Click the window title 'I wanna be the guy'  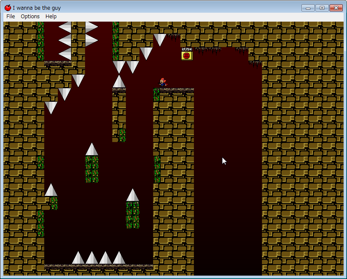[x=37, y=8]
